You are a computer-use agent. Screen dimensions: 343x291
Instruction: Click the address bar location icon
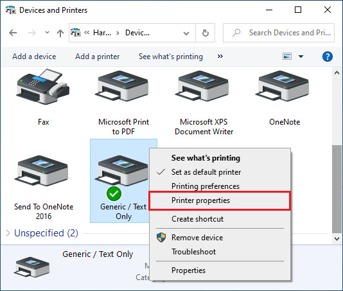(x=76, y=33)
